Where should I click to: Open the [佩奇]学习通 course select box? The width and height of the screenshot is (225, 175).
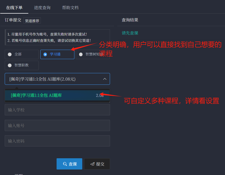click(x=52, y=79)
